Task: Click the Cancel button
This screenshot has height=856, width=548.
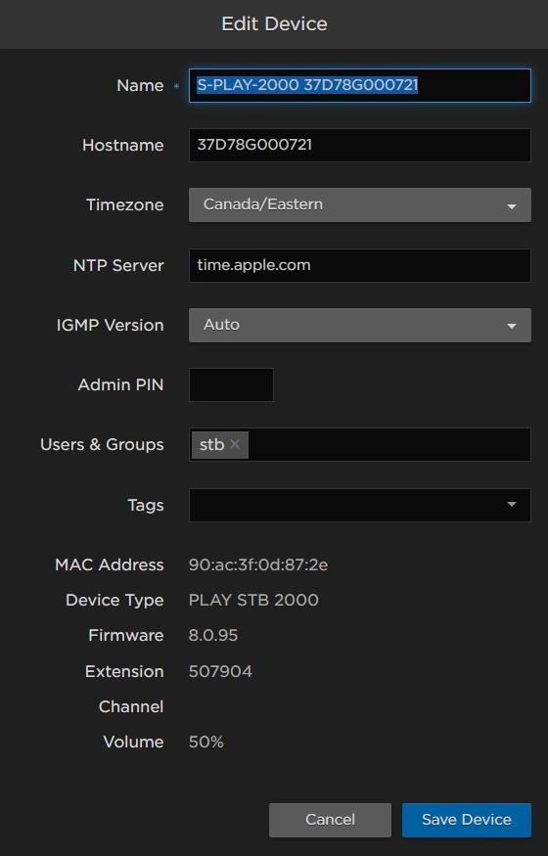Action: click(x=330, y=820)
